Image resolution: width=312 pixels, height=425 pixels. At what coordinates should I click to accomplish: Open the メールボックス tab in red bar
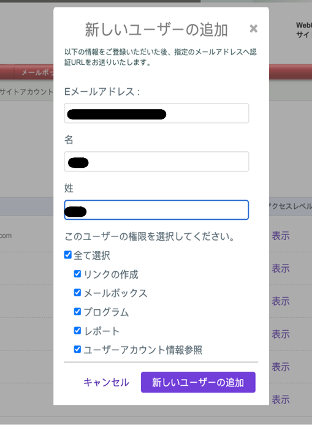[37, 72]
